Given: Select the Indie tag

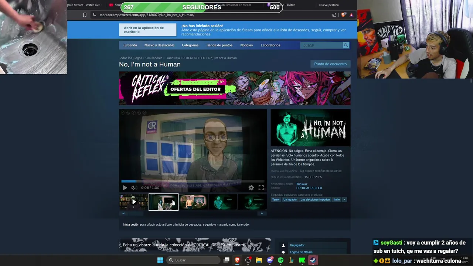Looking at the screenshot, I should (337, 199).
